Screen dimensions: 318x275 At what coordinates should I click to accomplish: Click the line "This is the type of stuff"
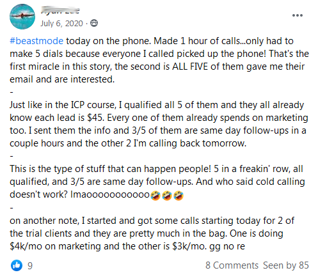tap(156, 169)
